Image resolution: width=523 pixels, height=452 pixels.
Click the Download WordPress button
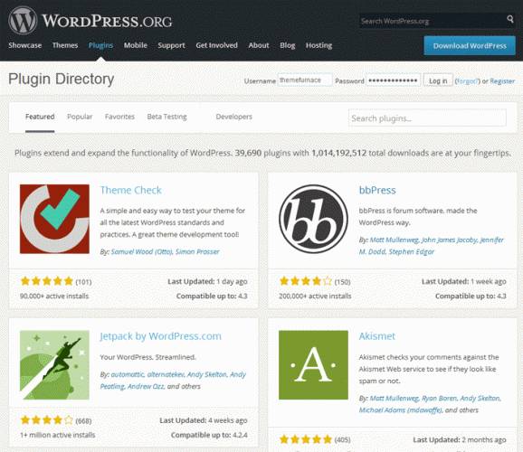(x=470, y=46)
